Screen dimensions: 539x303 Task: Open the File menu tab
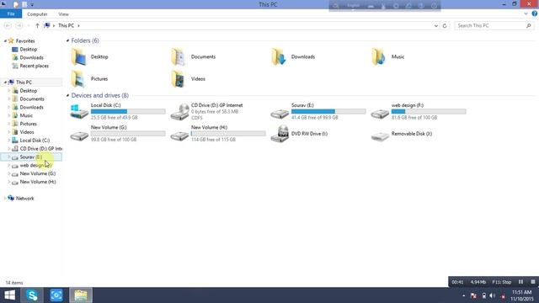pos(11,14)
